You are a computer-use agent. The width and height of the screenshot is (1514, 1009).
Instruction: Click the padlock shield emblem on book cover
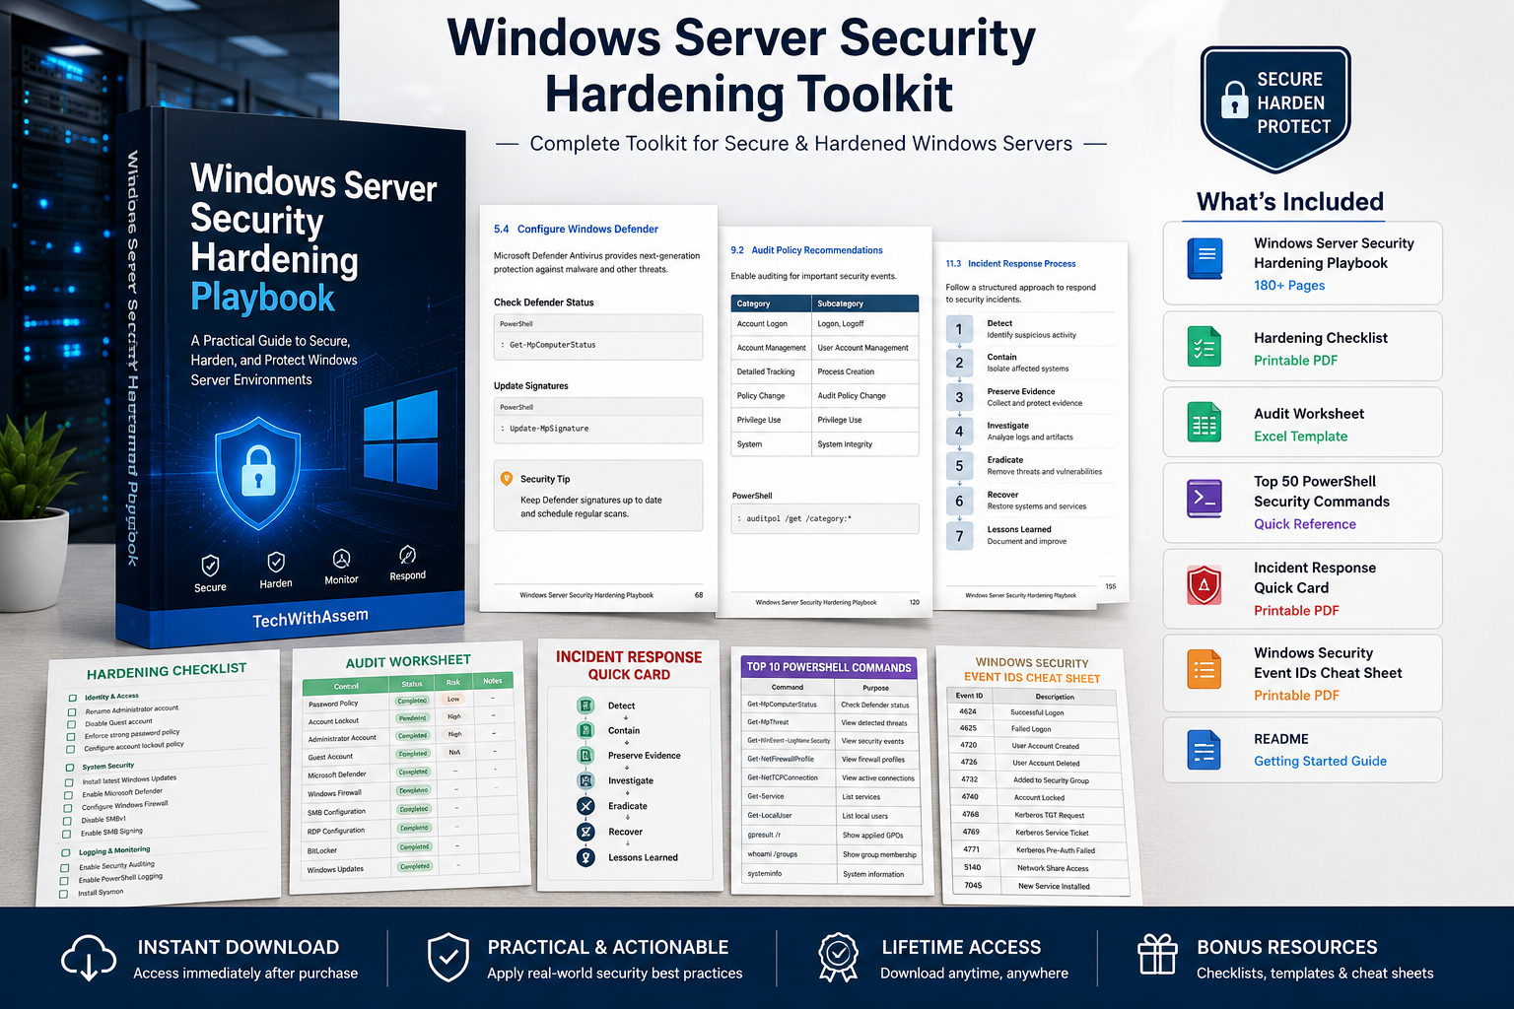258,473
